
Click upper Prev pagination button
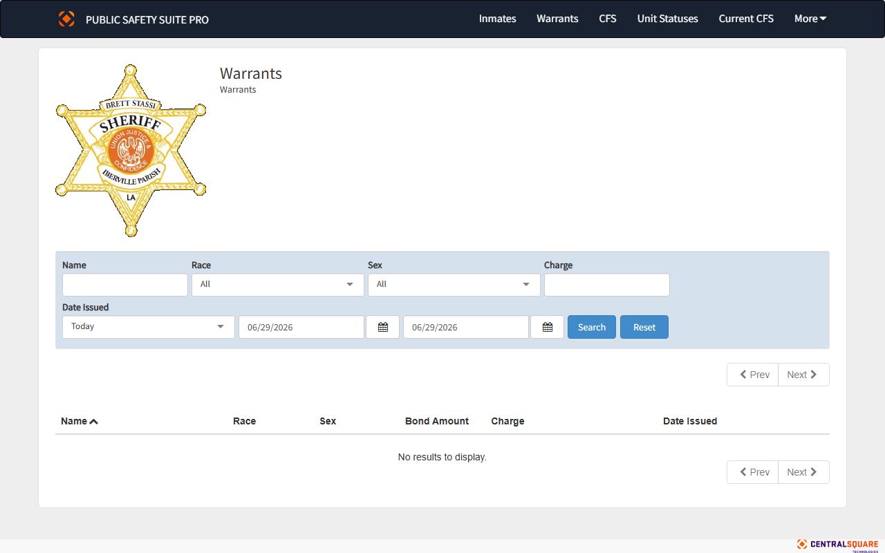coord(753,375)
